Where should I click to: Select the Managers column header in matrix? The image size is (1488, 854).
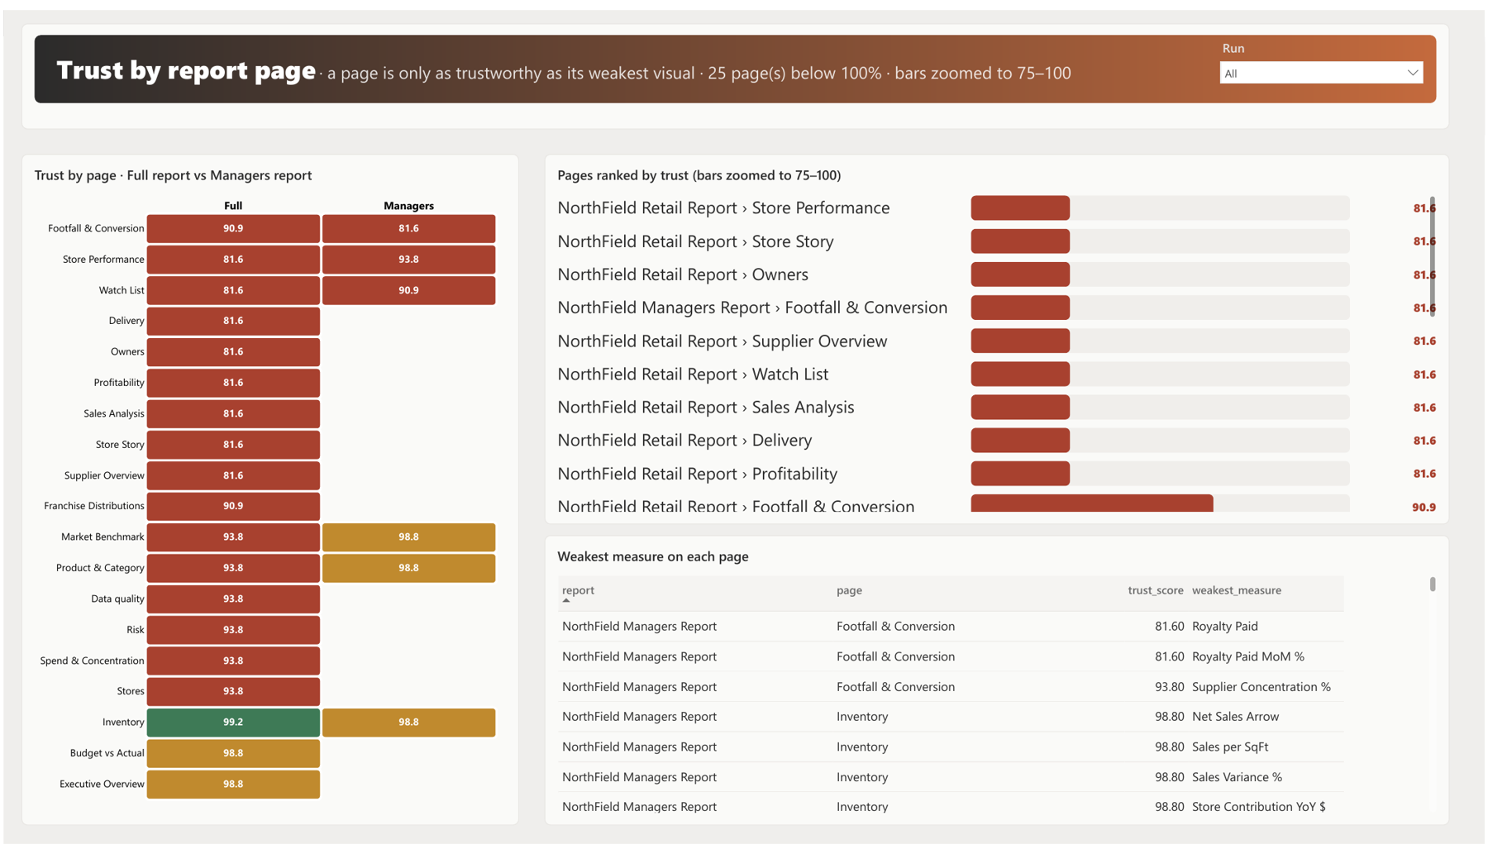(408, 206)
